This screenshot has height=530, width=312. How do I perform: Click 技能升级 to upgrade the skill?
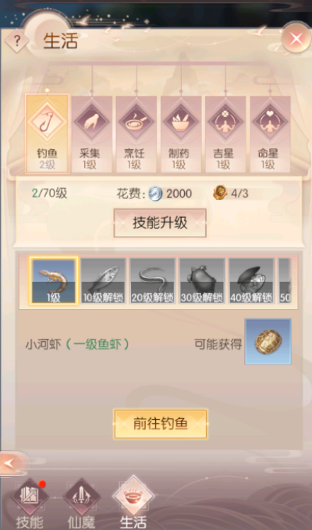160,223
